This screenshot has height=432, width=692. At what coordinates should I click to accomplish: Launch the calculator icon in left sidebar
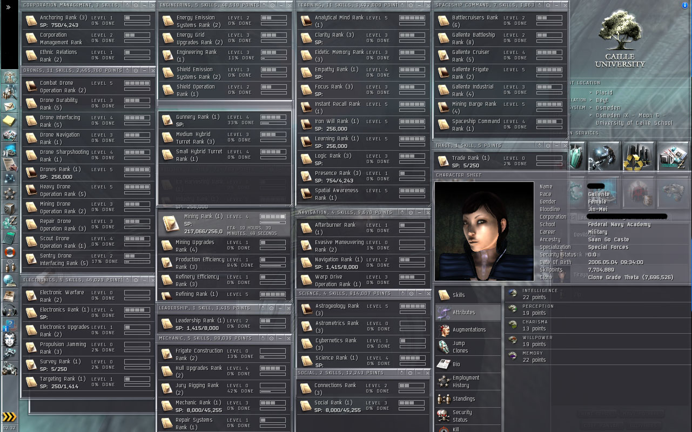tap(9, 237)
